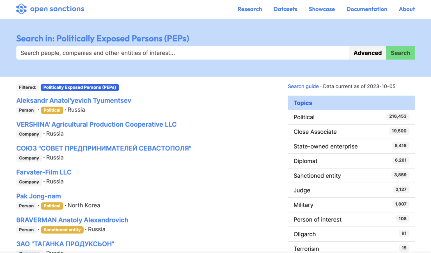Open Documentation from top navigation

click(x=366, y=9)
